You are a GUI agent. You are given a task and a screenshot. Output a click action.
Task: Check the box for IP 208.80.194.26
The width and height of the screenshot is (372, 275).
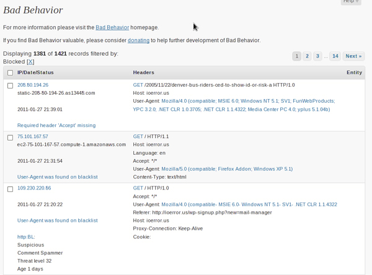(x=10, y=85)
